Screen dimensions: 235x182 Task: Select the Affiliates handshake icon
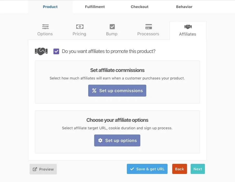[x=188, y=26]
